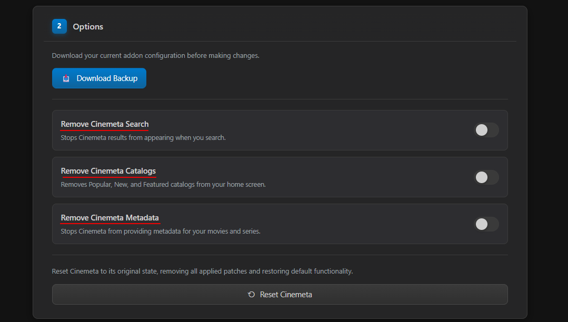568x322 pixels.
Task: Toggle the Remove Cinemeta Metadata switch
Action: tap(486, 224)
